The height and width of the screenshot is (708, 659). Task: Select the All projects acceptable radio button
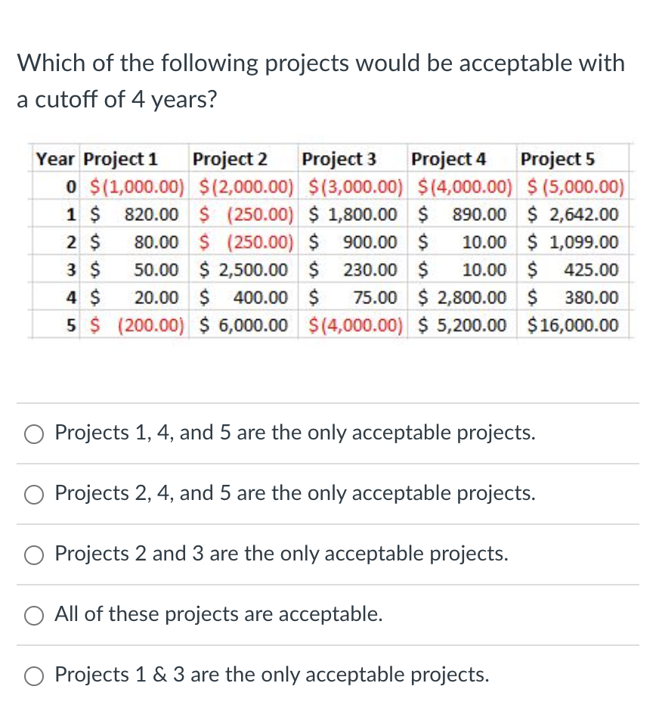(x=33, y=615)
